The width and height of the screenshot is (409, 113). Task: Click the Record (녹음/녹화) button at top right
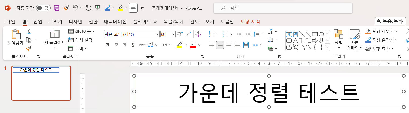tap(390, 22)
